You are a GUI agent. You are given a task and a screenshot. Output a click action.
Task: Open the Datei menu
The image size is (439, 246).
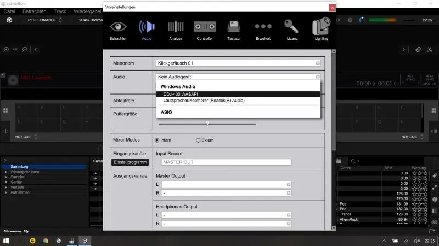[9, 10]
